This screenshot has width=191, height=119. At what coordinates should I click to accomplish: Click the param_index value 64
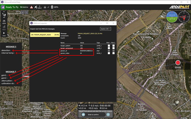81,53
